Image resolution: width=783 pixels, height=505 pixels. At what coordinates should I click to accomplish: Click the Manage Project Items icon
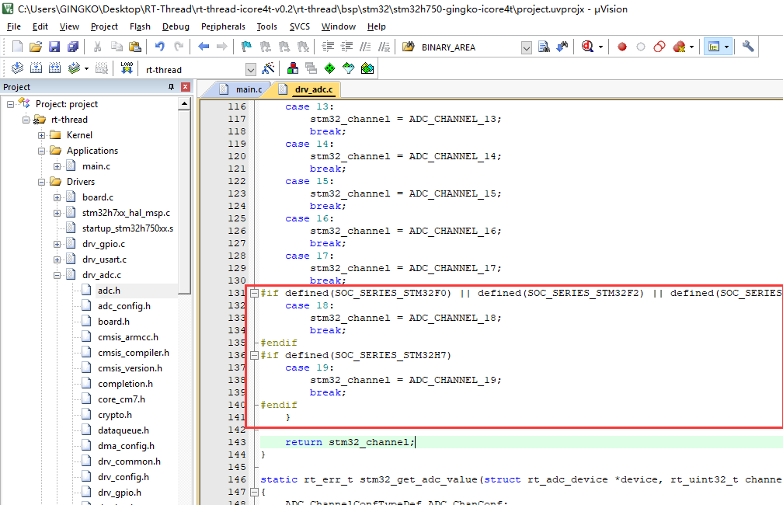pos(293,68)
